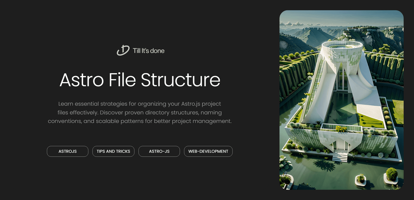Click the rounded tag labeled ASTRO-JS
Viewport: 414px width, 200px height.
click(159, 151)
